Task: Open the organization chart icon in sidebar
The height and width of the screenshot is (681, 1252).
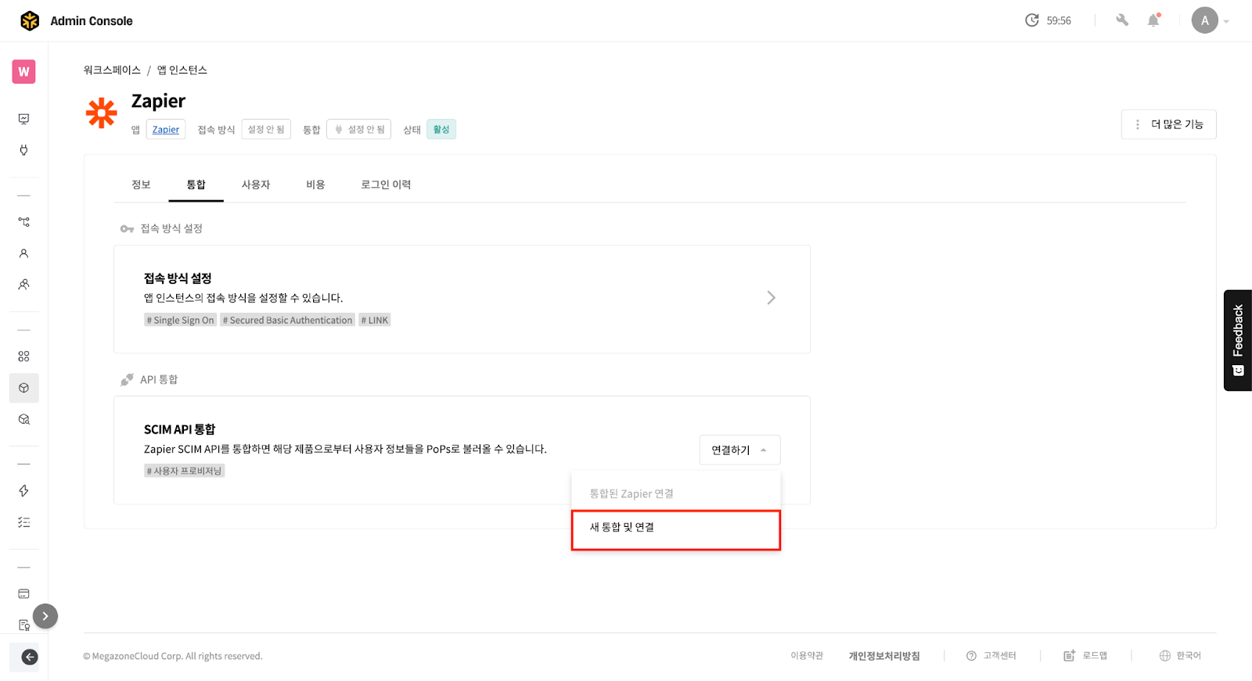Action: pyautogui.click(x=23, y=222)
